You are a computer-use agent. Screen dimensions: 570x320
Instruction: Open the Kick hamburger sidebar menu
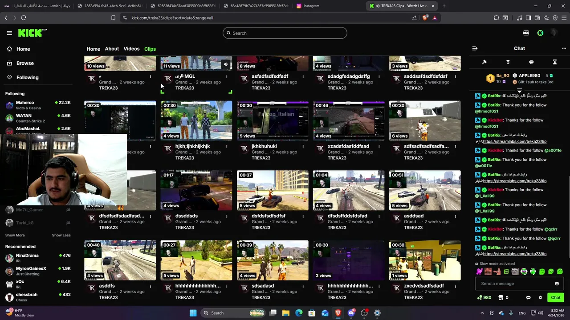click(x=9, y=33)
